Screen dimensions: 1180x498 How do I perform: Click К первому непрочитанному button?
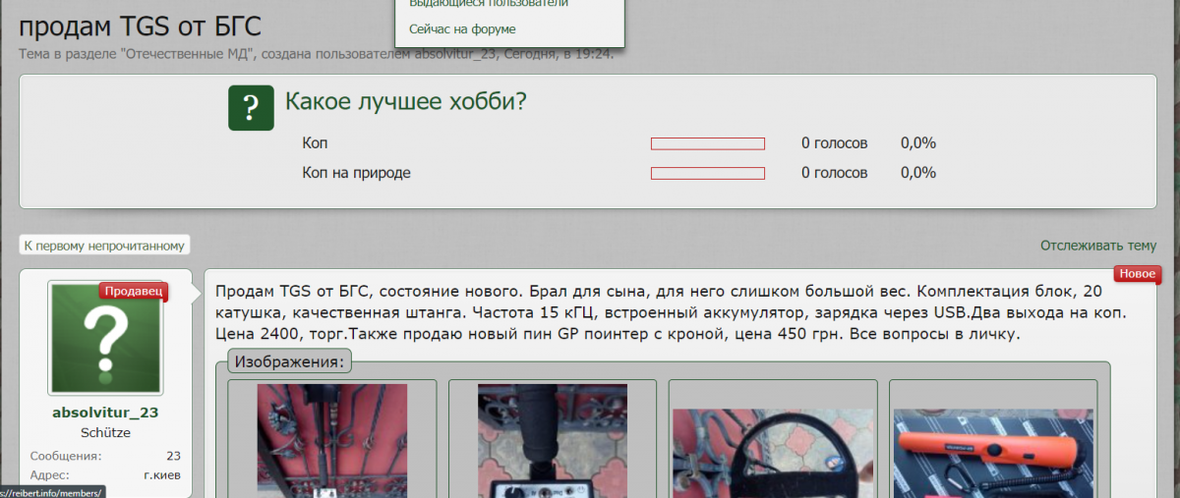tap(104, 246)
